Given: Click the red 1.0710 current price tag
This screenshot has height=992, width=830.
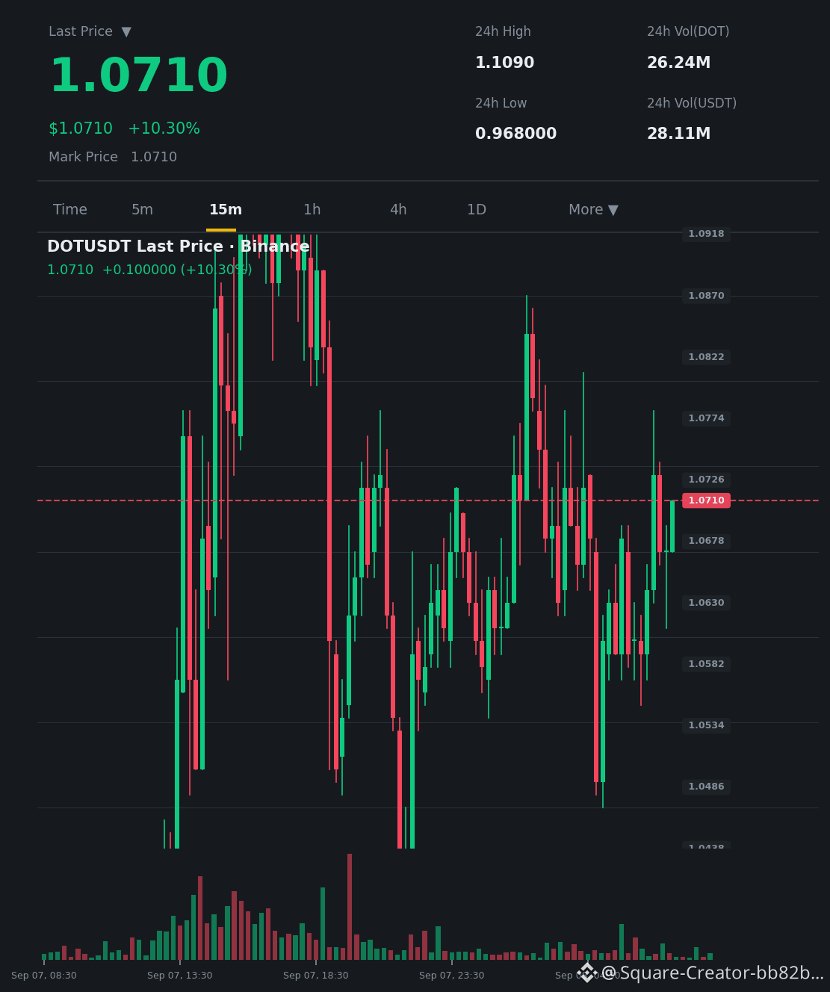Looking at the screenshot, I should coord(706,500).
